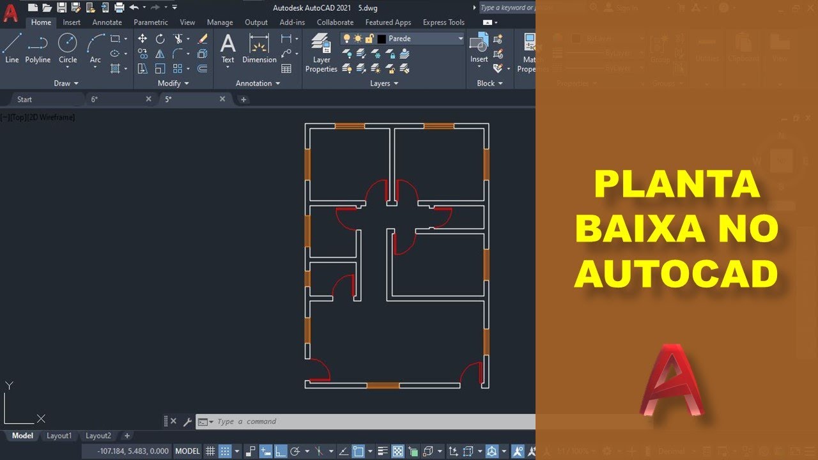The height and width of the screenshot is (460, 818).
Task: Switch to the Insert ribbon tab
Action: tap(72, 22)
